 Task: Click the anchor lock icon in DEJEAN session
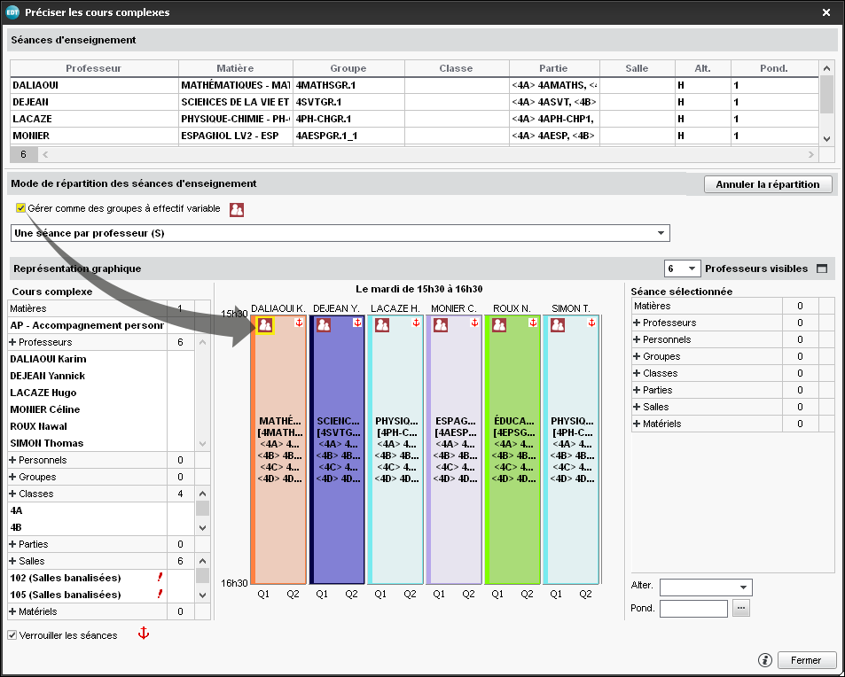pyautogui.click(x=356, y=323)
